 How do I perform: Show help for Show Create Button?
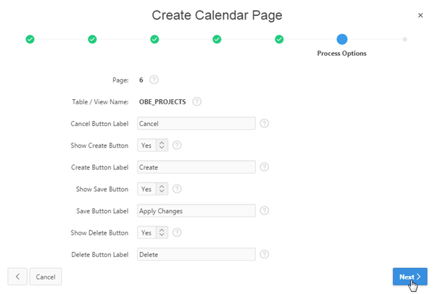pos(177,146)
